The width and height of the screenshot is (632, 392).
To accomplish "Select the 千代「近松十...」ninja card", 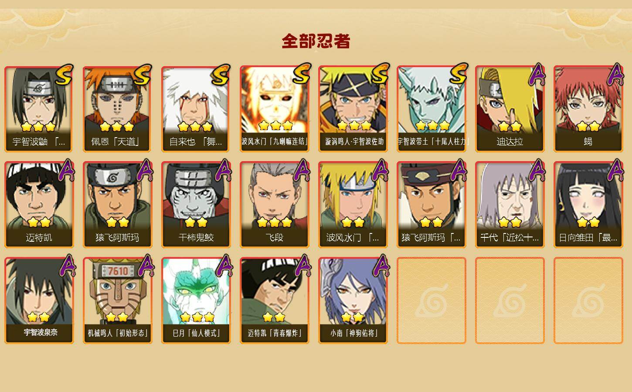I will (510, 205).
